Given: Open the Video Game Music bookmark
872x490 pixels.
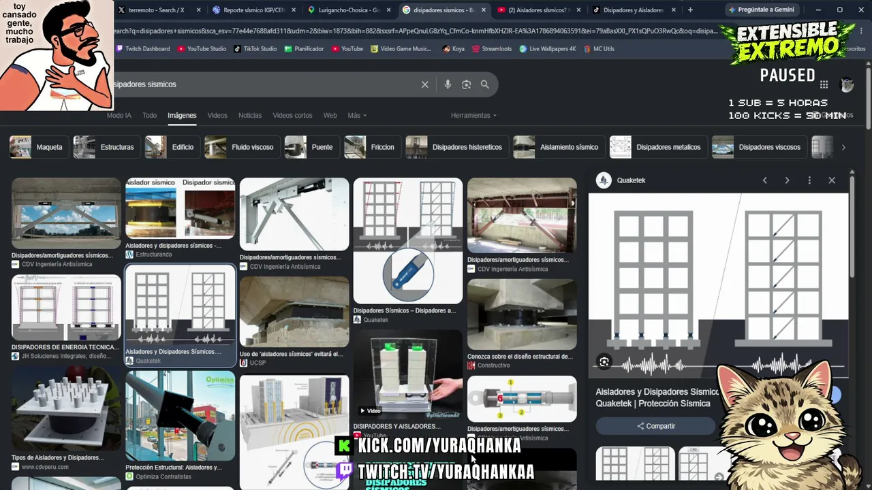Looking at the screenshot, I should click(x=401, y=49).
